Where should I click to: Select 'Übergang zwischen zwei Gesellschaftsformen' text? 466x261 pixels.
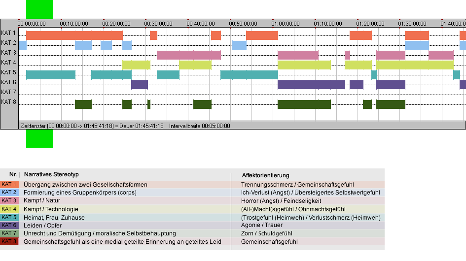tap(86, 185)
